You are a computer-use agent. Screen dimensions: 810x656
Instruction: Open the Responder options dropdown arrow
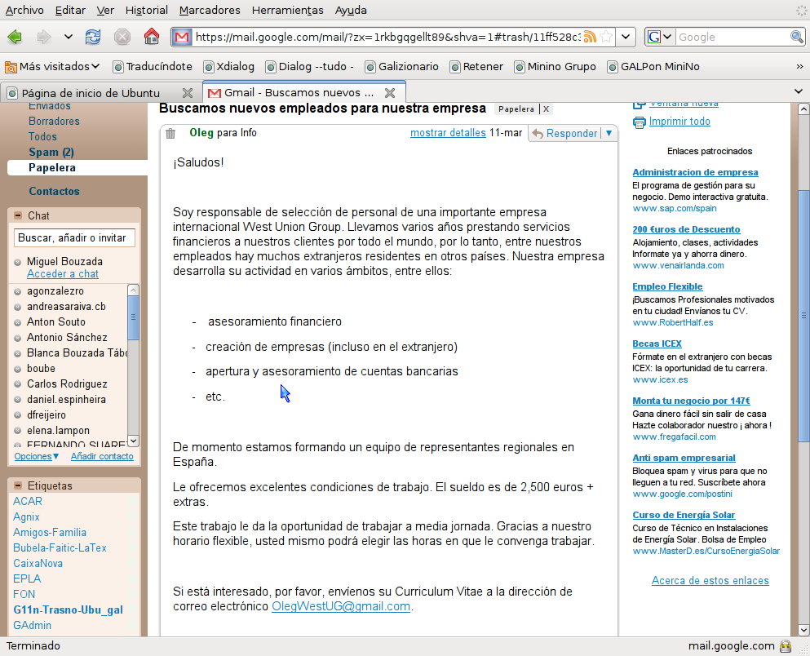tap(609, 133)
